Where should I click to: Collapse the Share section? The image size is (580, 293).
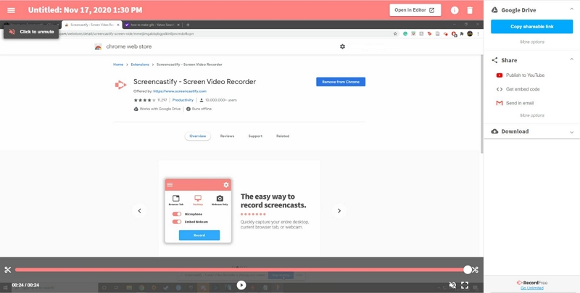(571, 59)
